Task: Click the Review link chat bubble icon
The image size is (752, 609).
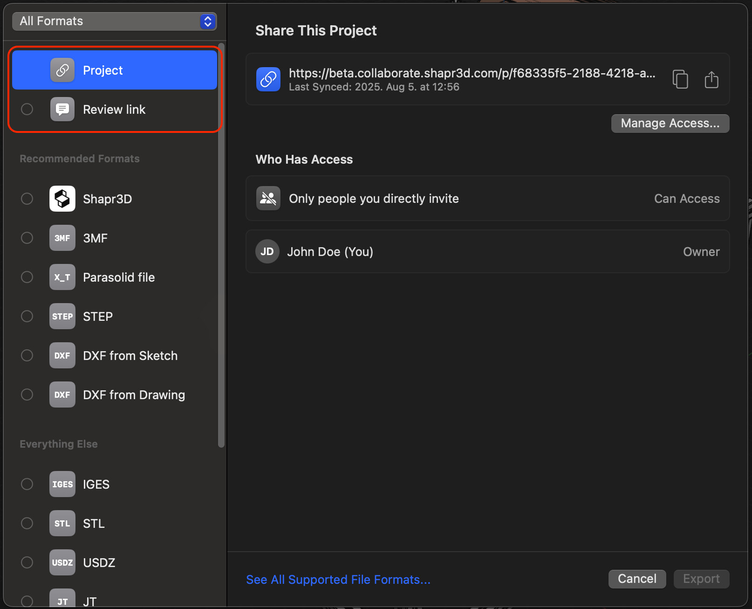Action: click(x=62, y=109)
